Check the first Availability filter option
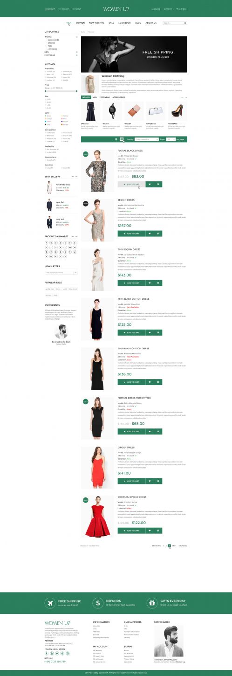The height and width of the screenshot is (676, 232). coord(46,149)
